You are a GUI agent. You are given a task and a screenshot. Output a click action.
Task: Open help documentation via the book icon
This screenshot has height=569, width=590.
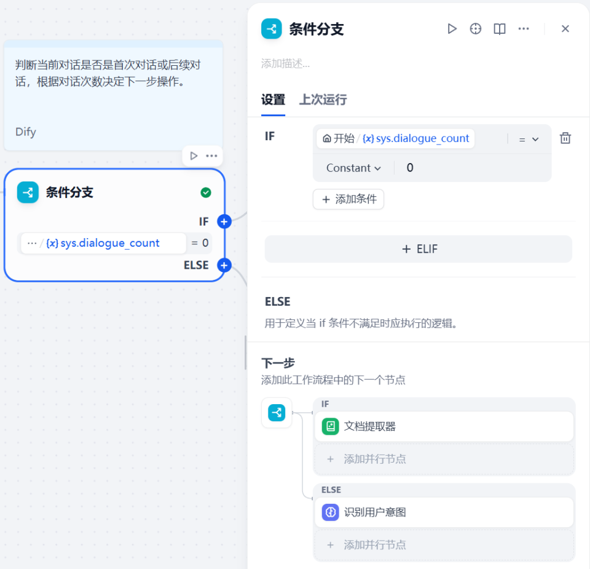(499, 28)
